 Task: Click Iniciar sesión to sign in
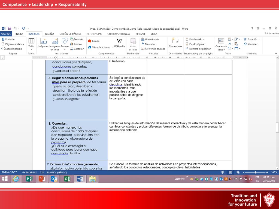272,33
